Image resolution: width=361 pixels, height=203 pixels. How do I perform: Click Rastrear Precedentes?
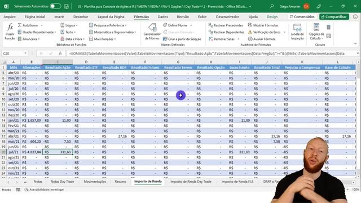[x=226, y=25]
